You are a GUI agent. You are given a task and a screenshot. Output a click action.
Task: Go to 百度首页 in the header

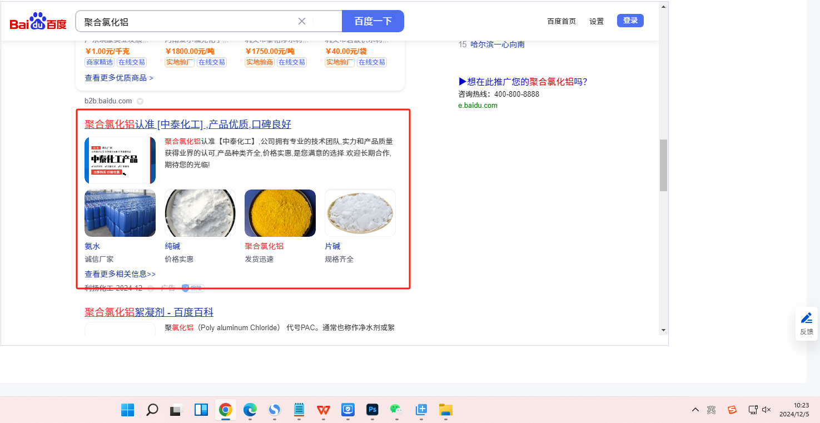click(561, 22)
